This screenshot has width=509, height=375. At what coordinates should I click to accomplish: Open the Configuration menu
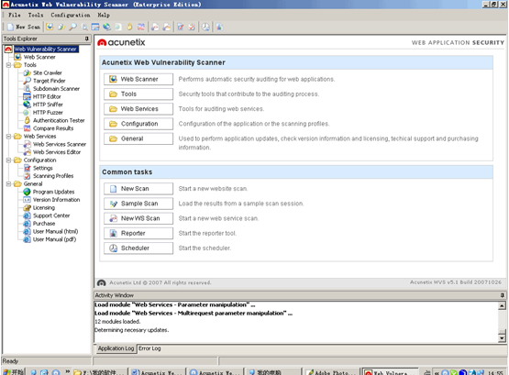coord(71,15)
